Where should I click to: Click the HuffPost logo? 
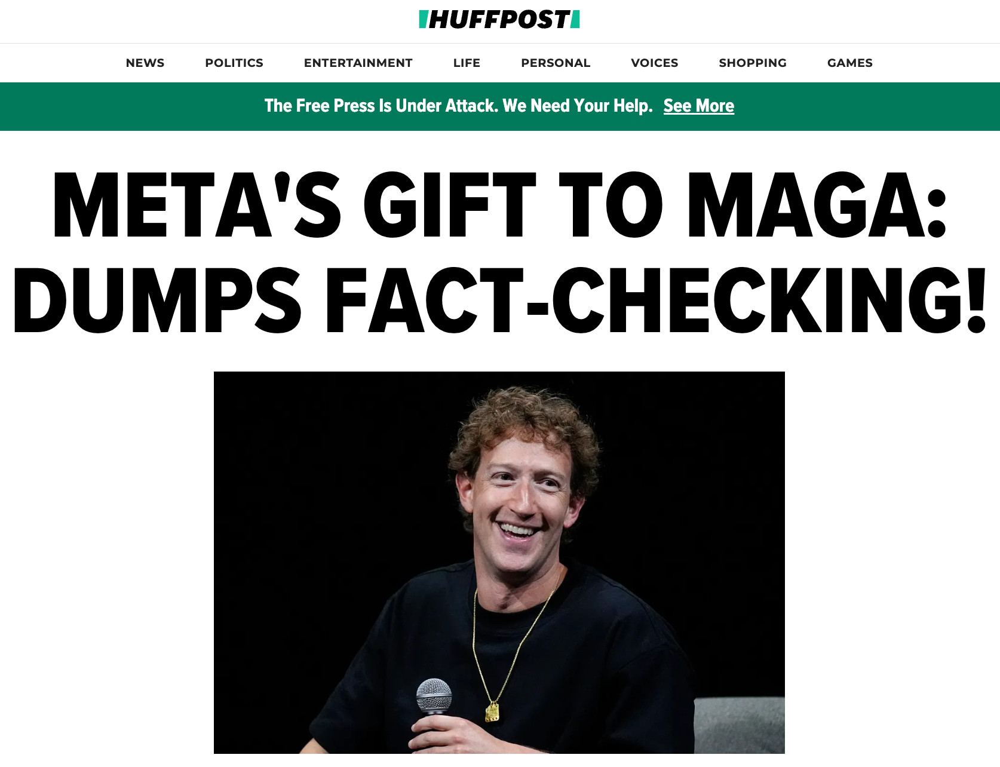click(x=499, y=20)
